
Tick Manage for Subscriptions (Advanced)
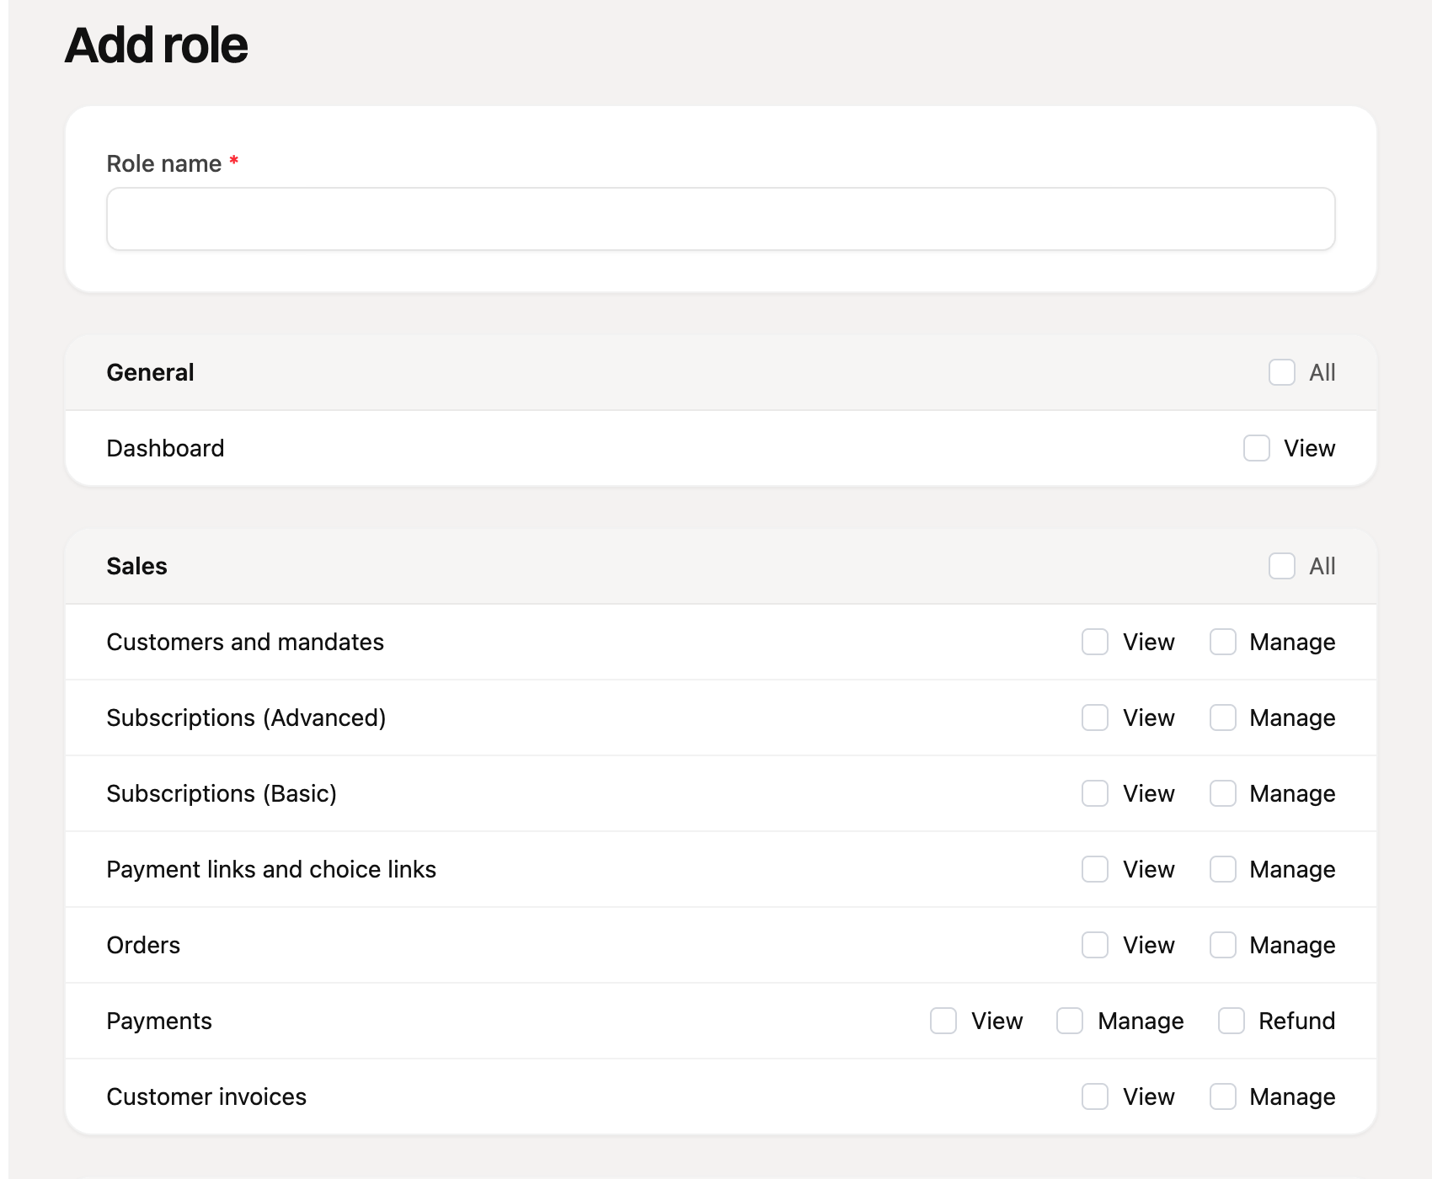coord(1223,718)
